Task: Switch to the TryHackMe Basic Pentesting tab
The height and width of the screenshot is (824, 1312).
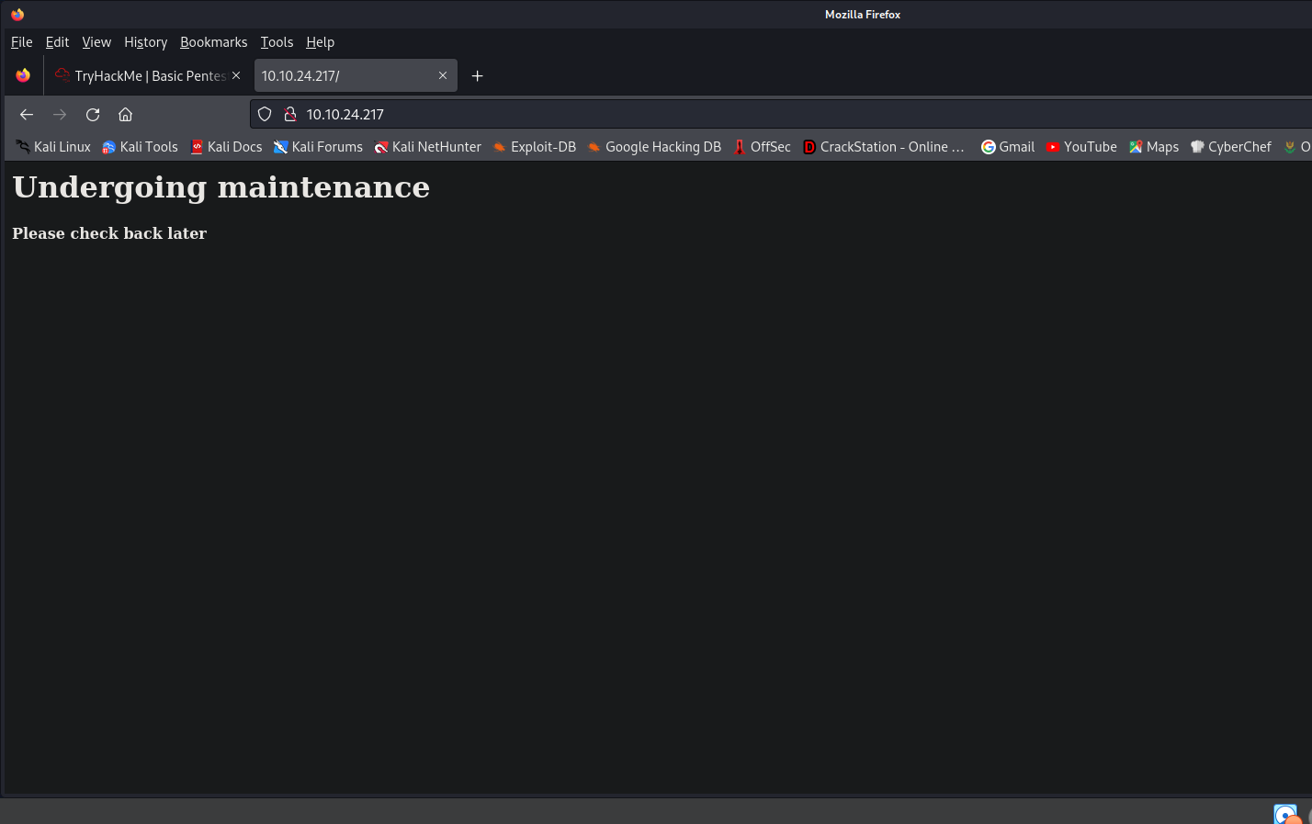Action: pos(147,76)
